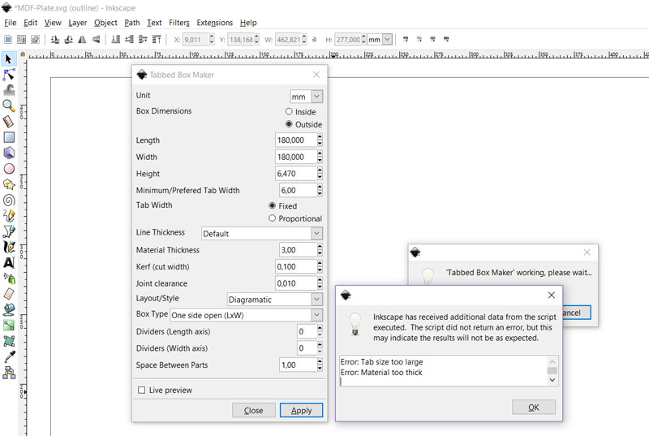Image resolution: width=649 pixels, height=436 pixels.
Task: Click 'Error: Material too thick' text
Action: [x=381, y=372]
